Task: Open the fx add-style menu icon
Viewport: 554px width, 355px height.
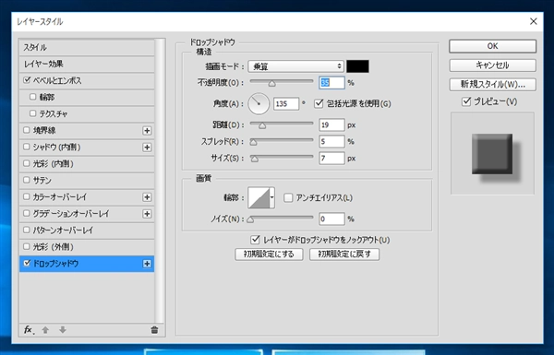Action: [x=29, y=330]
